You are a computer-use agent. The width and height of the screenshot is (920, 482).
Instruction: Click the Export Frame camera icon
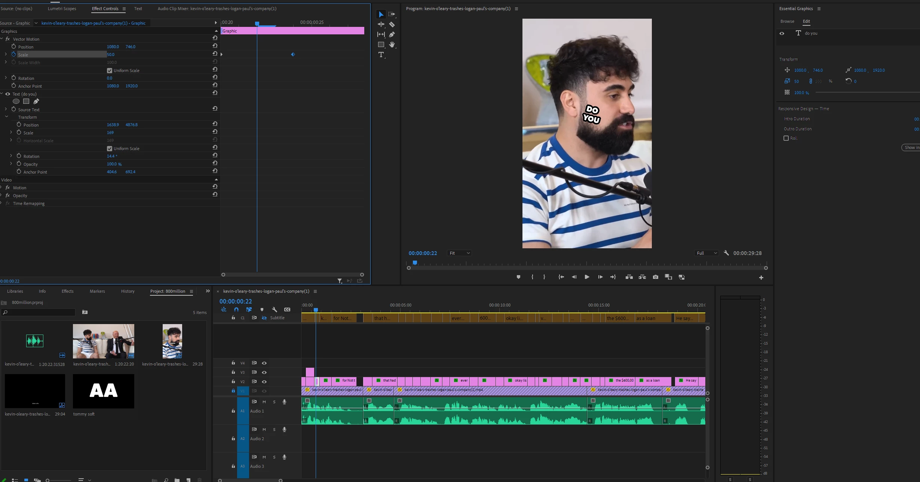(655, 277)
